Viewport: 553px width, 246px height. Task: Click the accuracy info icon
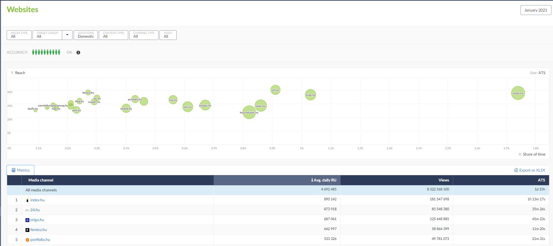(78, 52)
